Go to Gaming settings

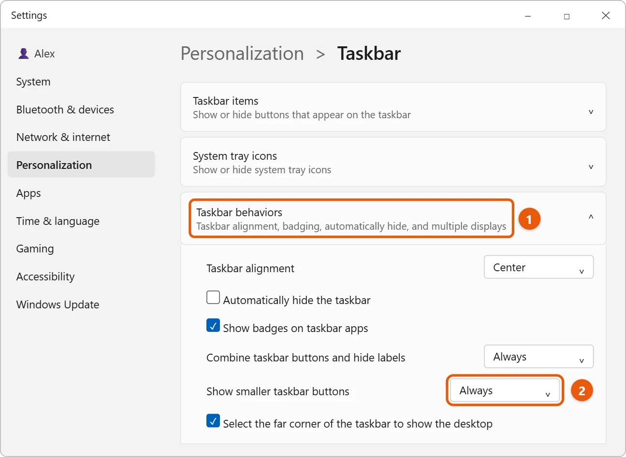(35, 249)
